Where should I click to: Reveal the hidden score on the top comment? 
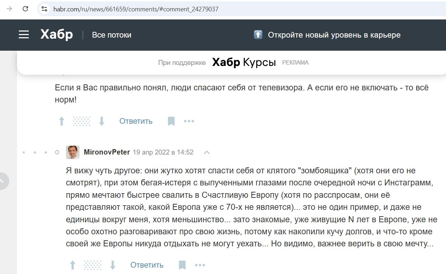pyautogui.click(x=82, y=121)
